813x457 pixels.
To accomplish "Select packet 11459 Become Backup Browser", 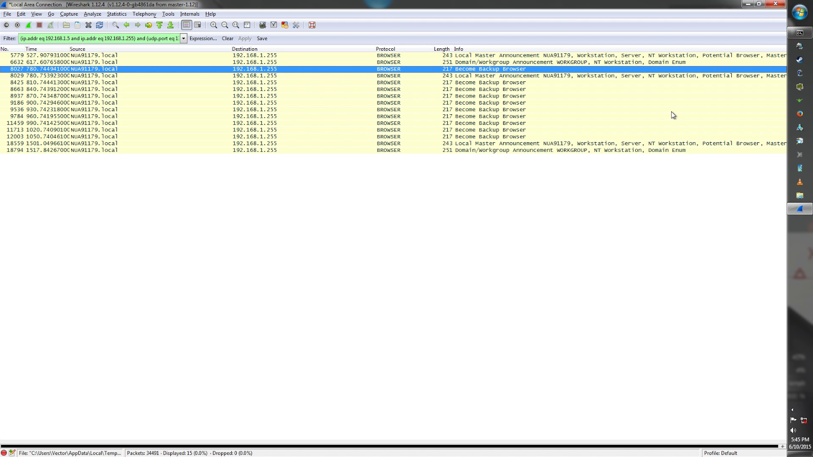I will click(393, 123).
